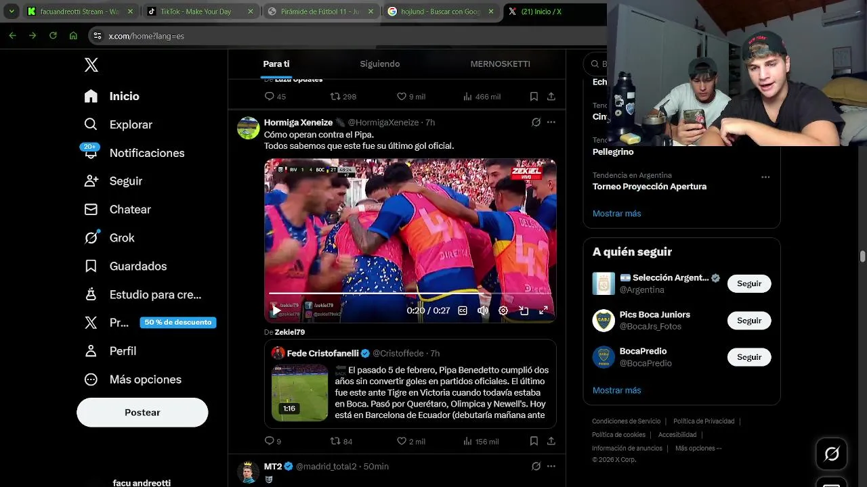Follow BocaPredio account
The height and width of the screenshot is (487, 867).
point(749,357)
